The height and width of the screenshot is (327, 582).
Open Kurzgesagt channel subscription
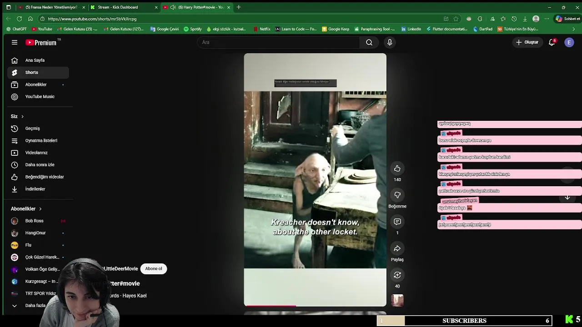click(x=38, y=282)
